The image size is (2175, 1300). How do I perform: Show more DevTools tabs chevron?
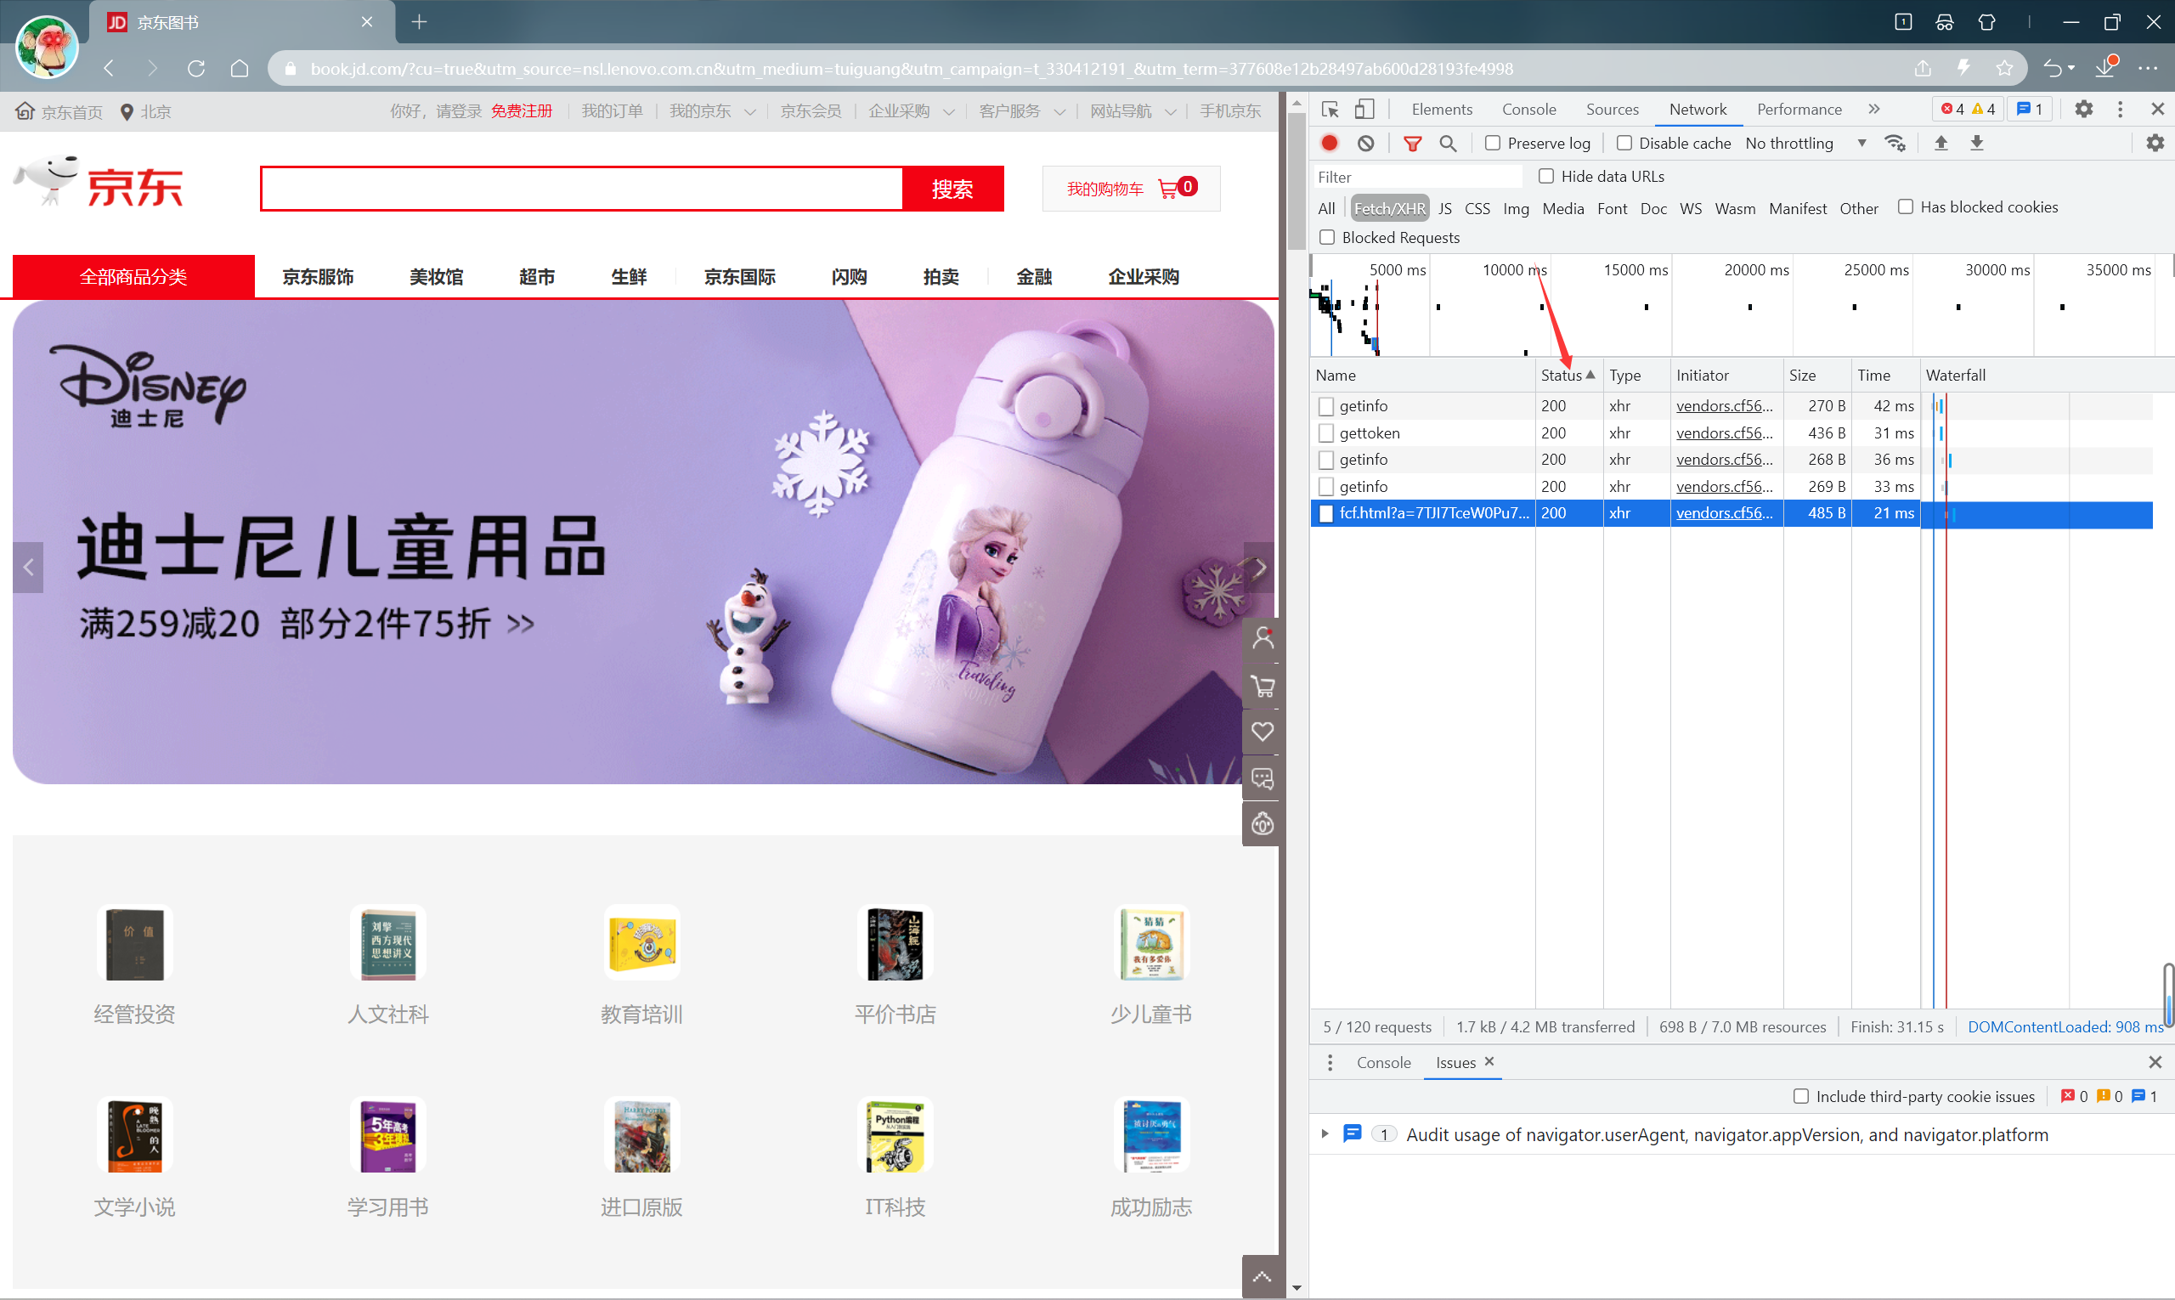[1873, 110]
